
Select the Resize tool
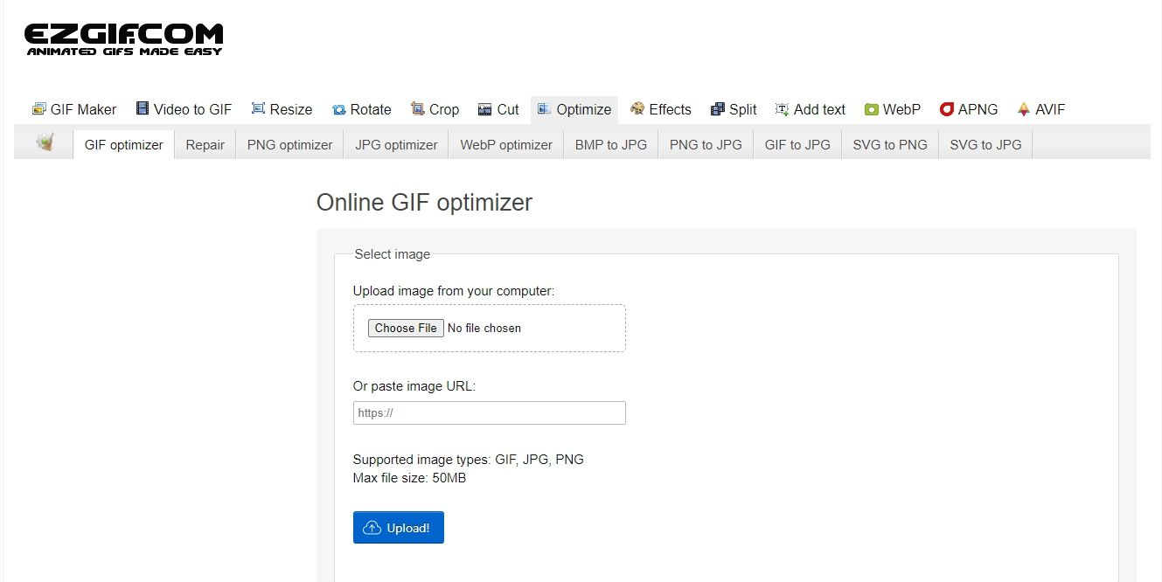point(282,109)
